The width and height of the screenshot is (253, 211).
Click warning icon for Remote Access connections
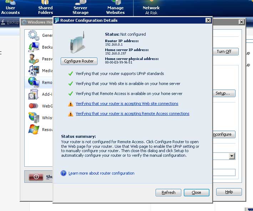pyautogui.click(x=71, y=114)
